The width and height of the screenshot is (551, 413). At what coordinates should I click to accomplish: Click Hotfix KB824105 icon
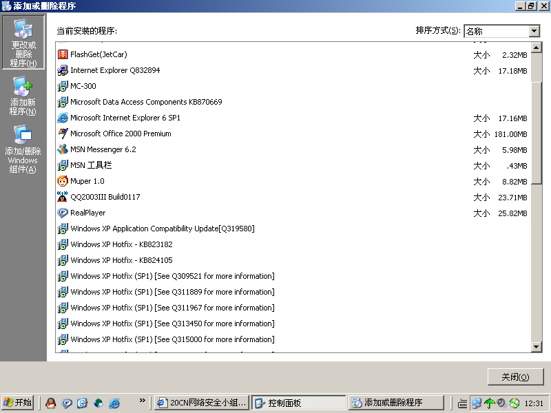click(x=63, y=260)
